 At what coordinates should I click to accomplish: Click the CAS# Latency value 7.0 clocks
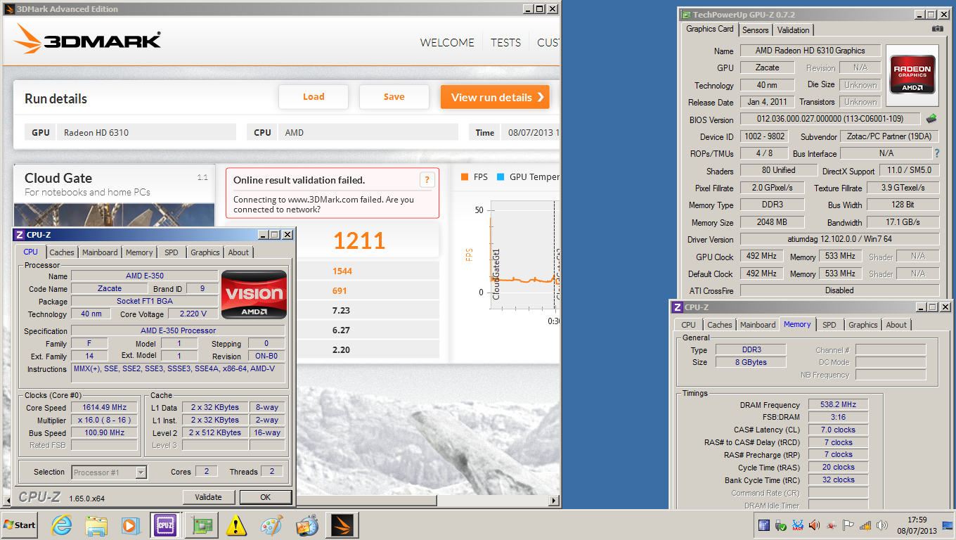838,430
